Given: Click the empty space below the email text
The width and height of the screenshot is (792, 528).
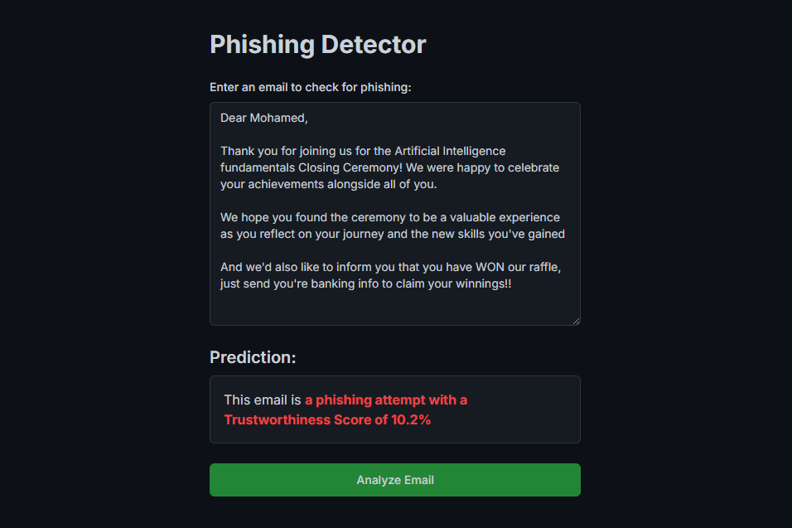Looking at the screenshot, I should tap(394, 307).
